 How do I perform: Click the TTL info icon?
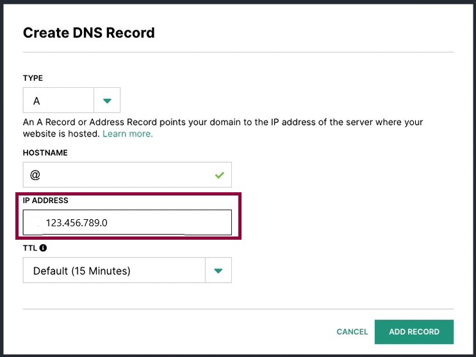(43, 248)
